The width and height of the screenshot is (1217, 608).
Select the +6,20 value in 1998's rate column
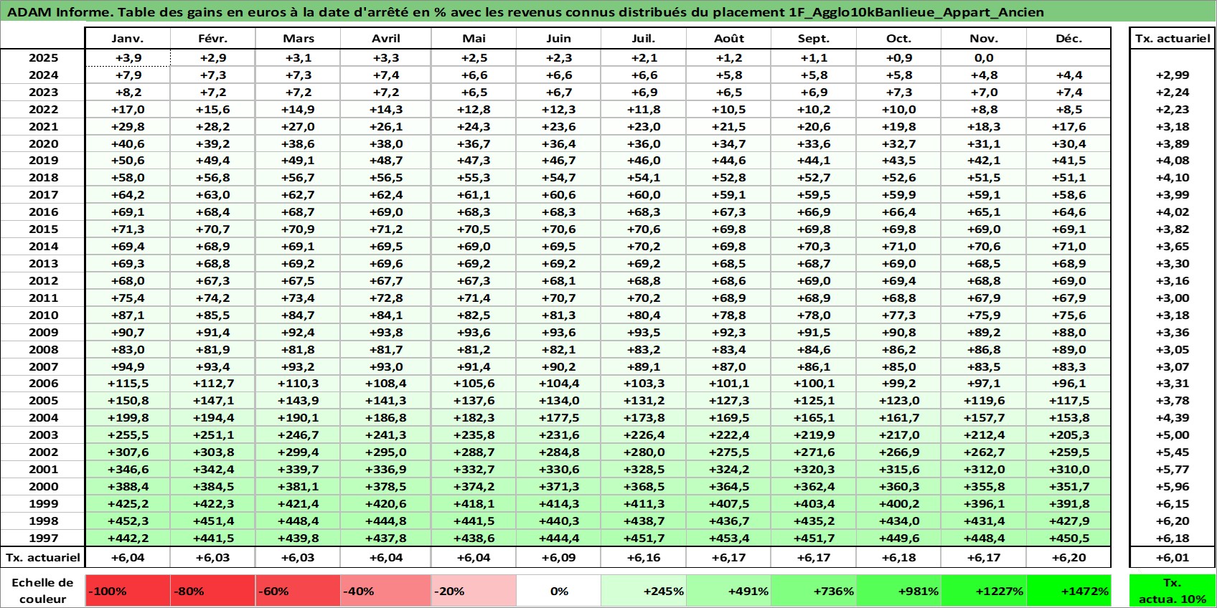pyautogui.click(x=1173, y=521)
